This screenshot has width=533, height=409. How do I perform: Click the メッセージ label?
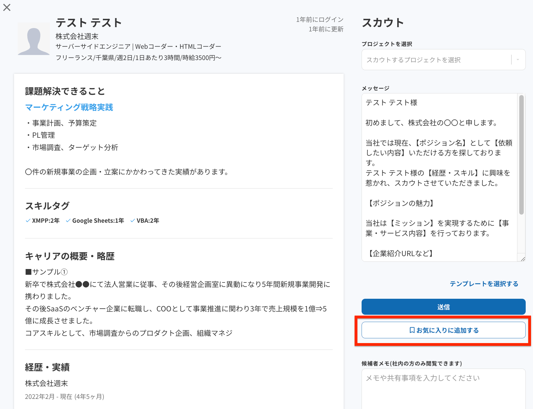(x=375, y=88)
